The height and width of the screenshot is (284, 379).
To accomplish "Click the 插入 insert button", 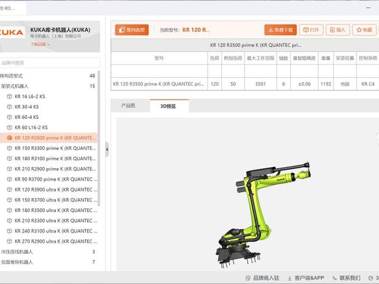I will (x=338, y=30).
